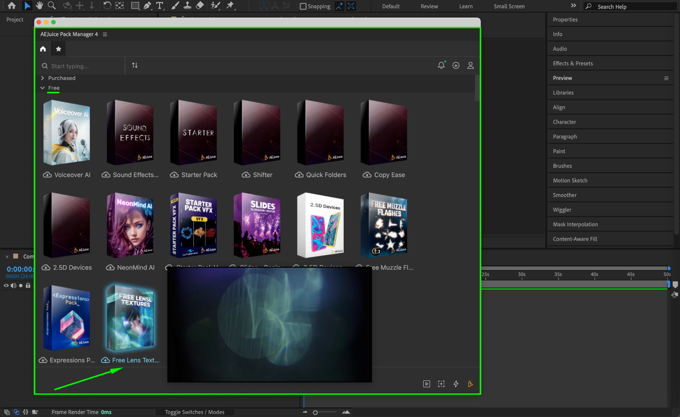Expand the Purchased category
This screenshot has height=417, width=680.
[42, 78]
